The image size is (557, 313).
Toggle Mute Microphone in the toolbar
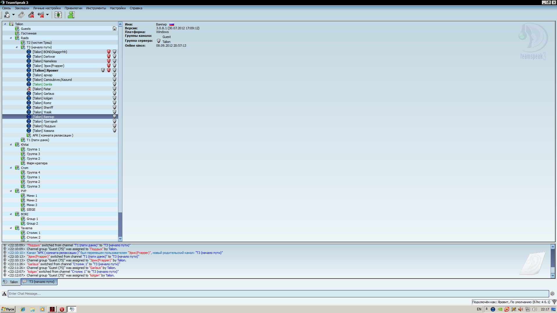coord(31,15)
